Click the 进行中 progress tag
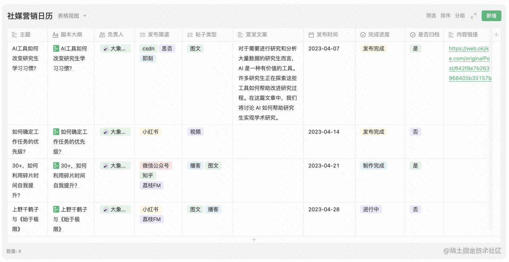509x262 pixels. coord(371,209)
